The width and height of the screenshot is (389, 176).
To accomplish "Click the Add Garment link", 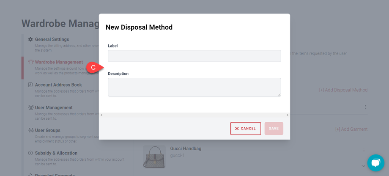I will pos(351,129).
